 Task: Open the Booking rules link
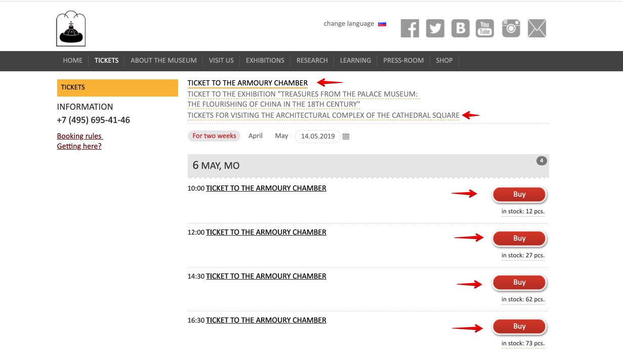[x=79, y=136]
